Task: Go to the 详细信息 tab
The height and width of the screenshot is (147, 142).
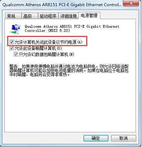Action: [x=68, y=16]
